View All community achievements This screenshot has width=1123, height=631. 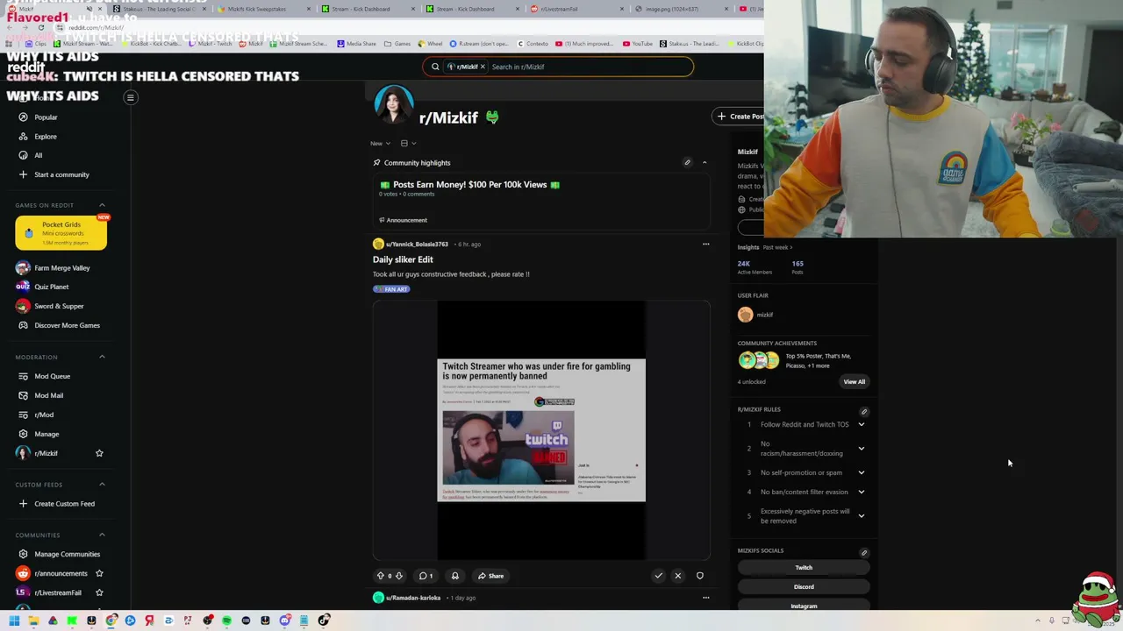[854, 382]
